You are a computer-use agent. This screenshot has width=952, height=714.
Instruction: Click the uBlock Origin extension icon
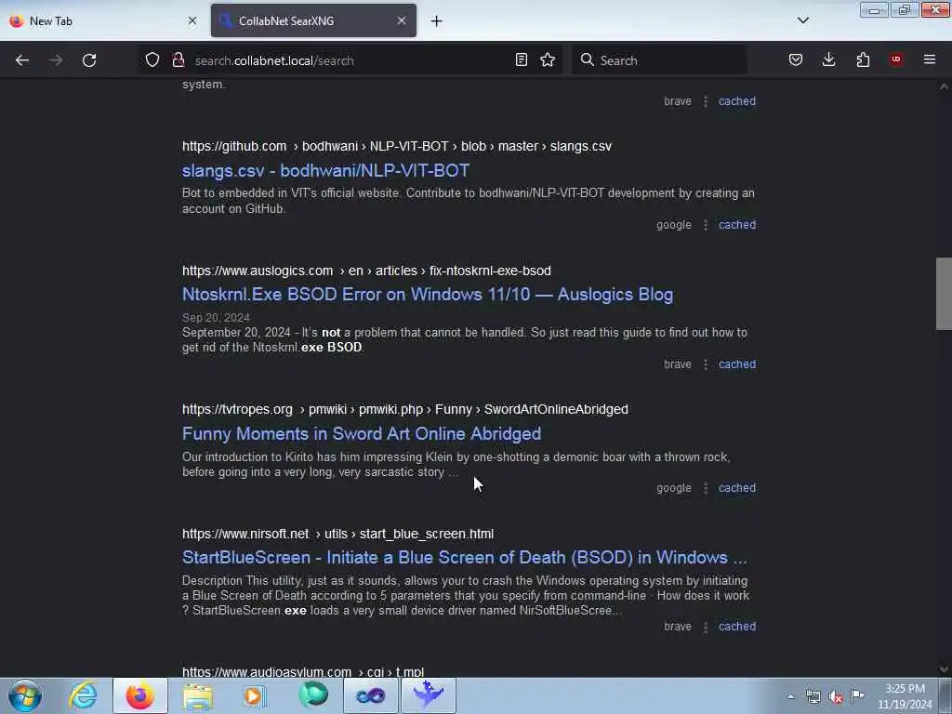(x=896, y=59)
